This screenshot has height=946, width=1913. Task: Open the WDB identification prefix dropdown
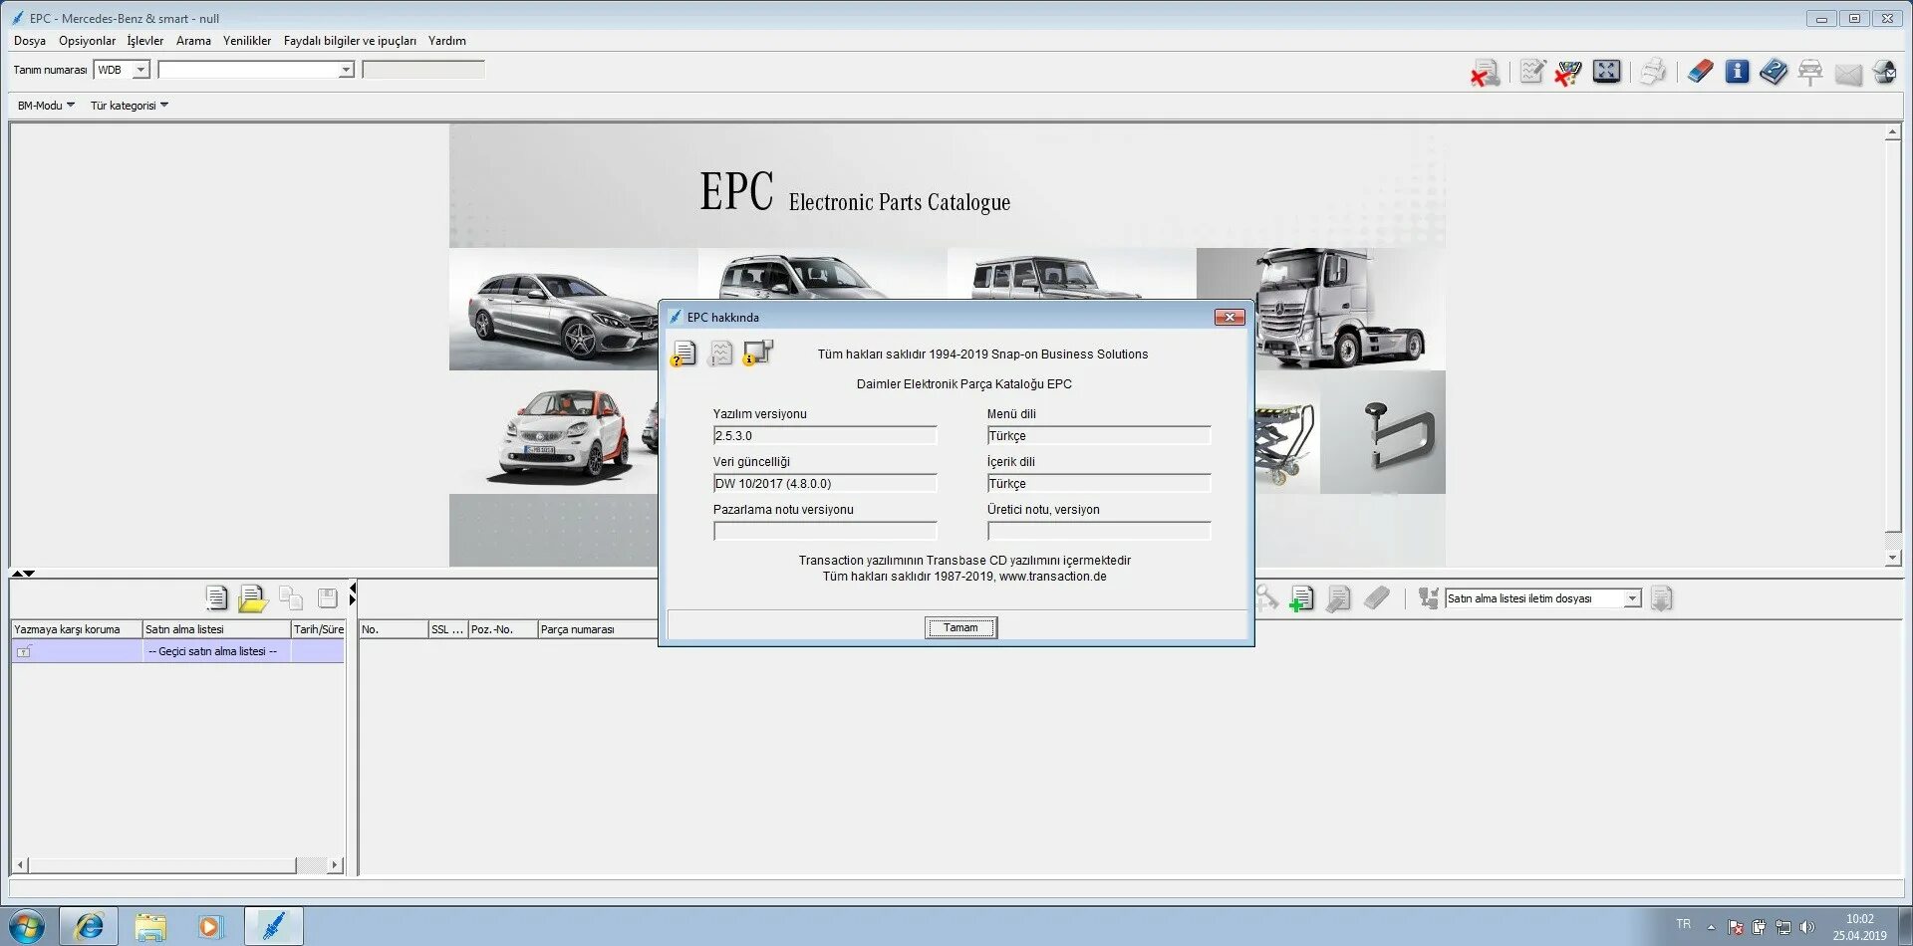140,70
